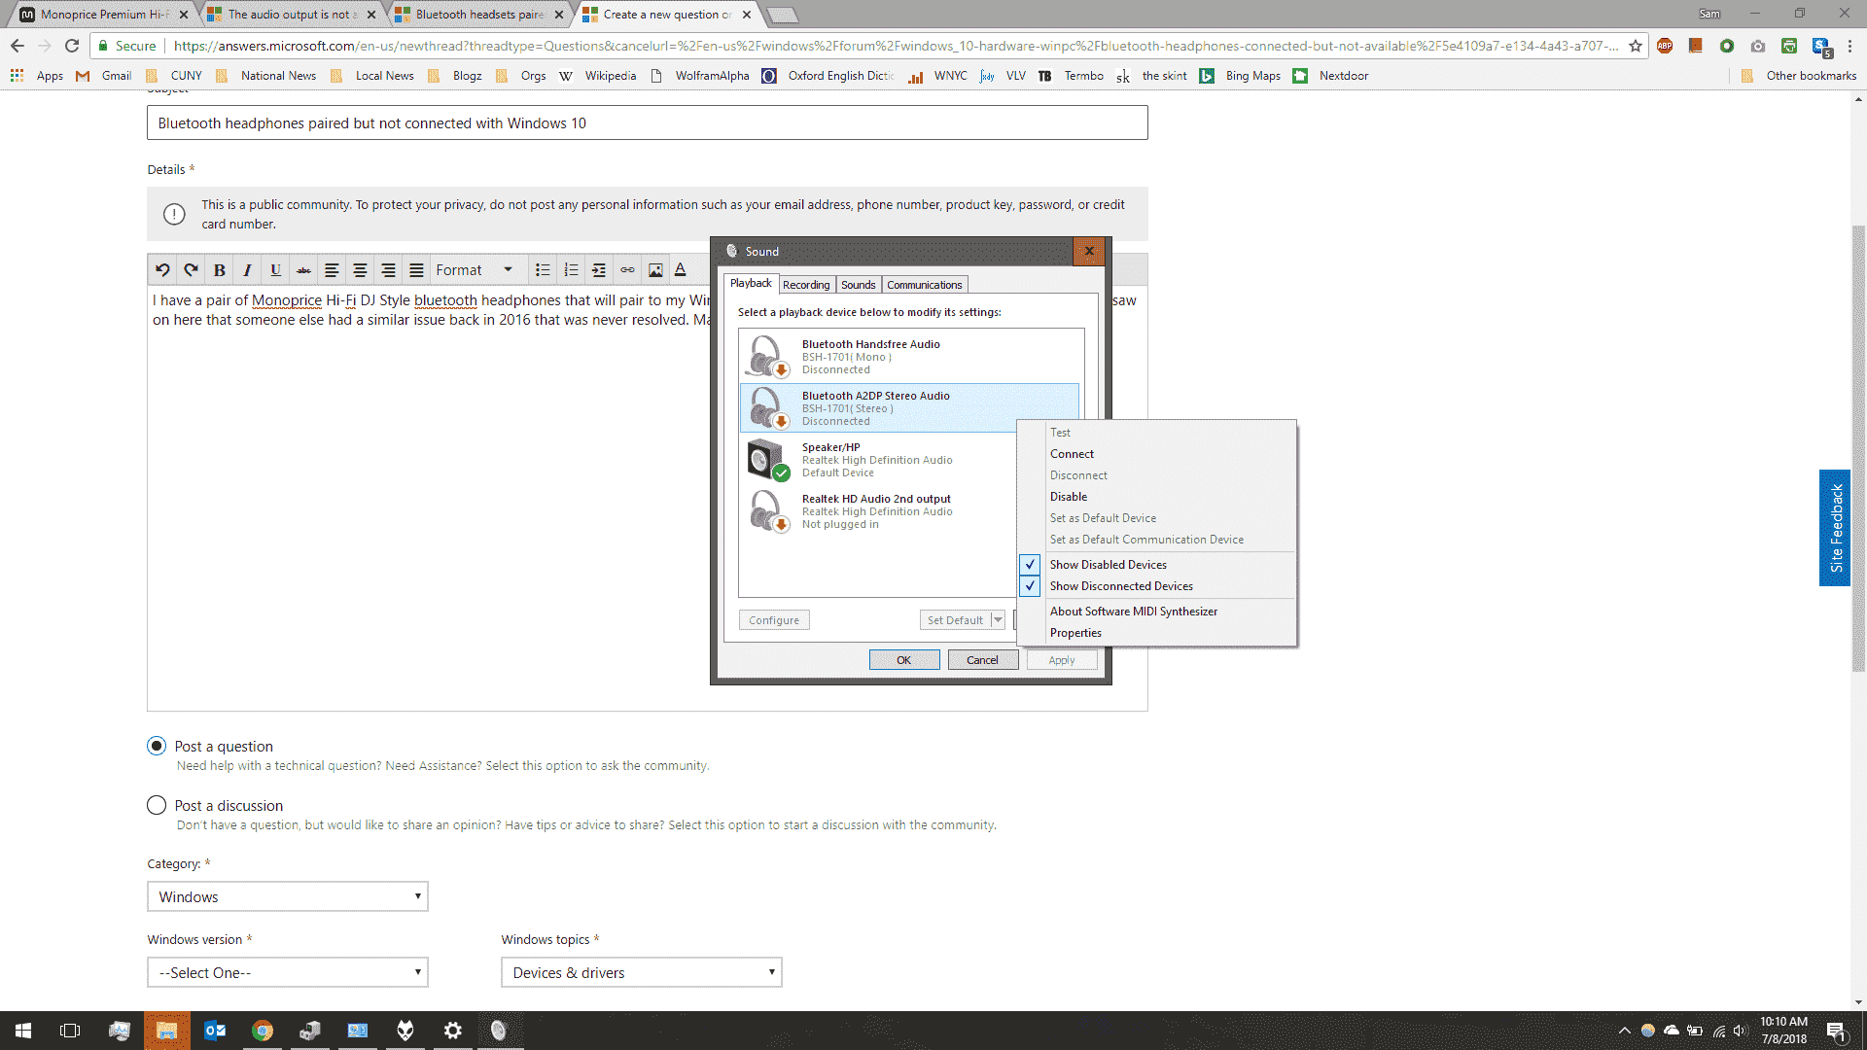Insert a bulleted list

(x=543, y=270)
